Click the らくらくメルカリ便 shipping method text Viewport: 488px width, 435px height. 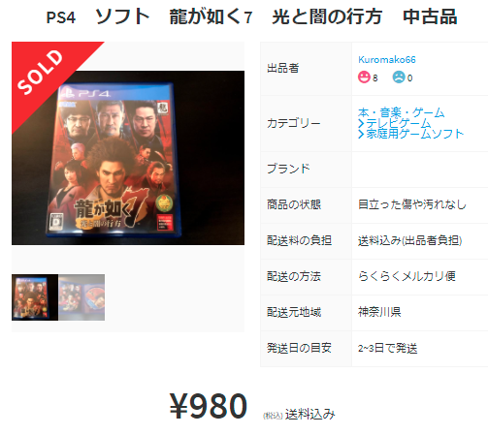(407, 276)
